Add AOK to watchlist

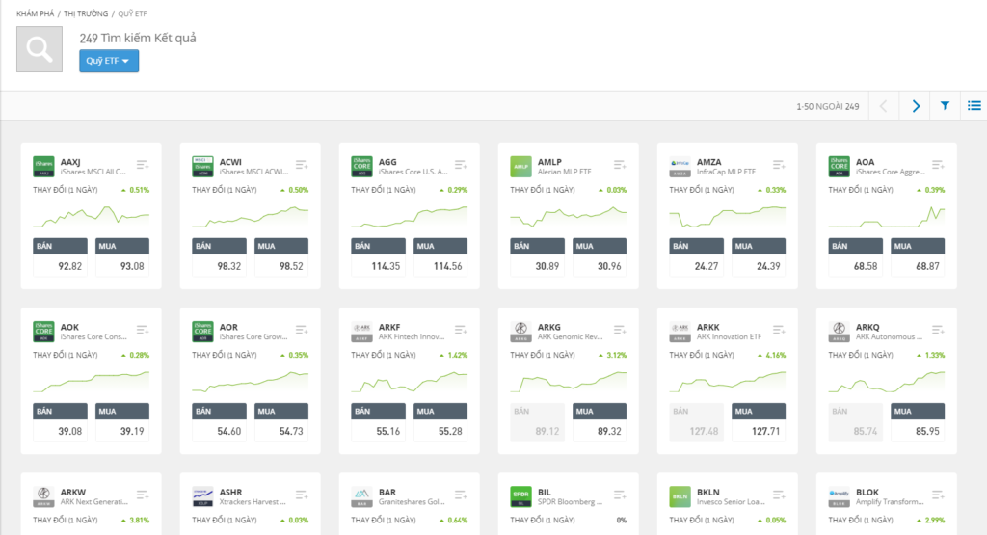click(143, 330)
